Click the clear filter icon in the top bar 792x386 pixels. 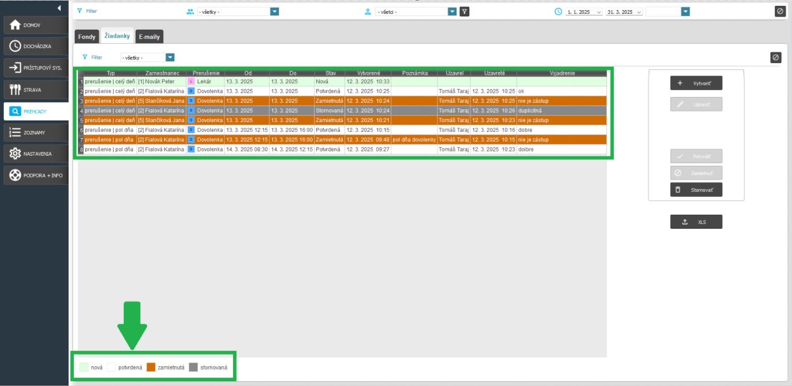pos(780,11)
